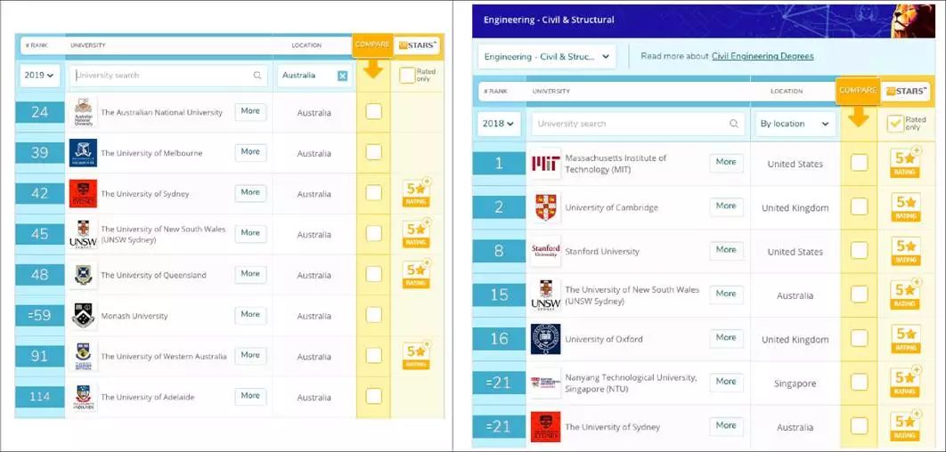
Task: Click the =59 rank cell
Action: 40,315
